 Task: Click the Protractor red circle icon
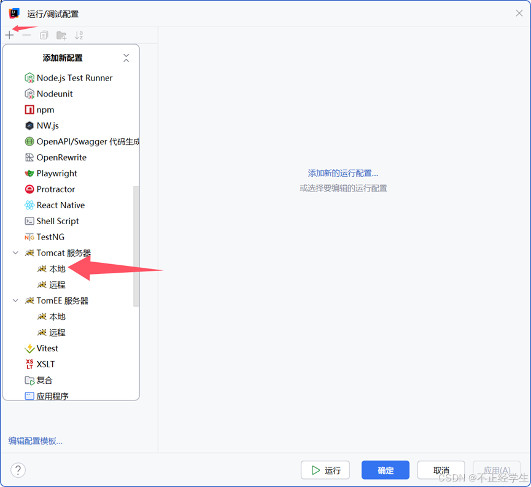[x=29, y=189]
